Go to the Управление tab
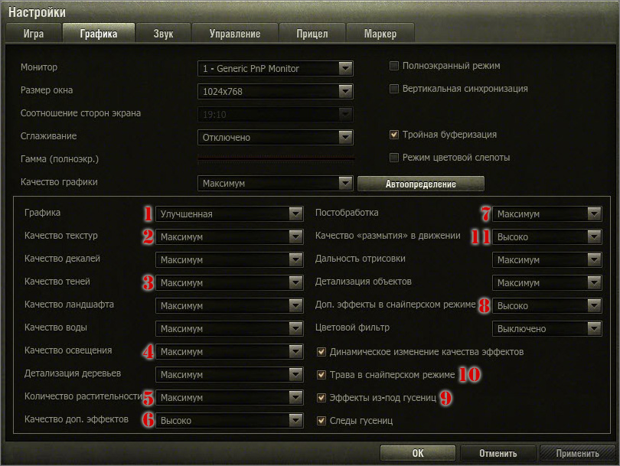This screenshot has height=466, width=620. pyautogui.click(x=235, y=33)
